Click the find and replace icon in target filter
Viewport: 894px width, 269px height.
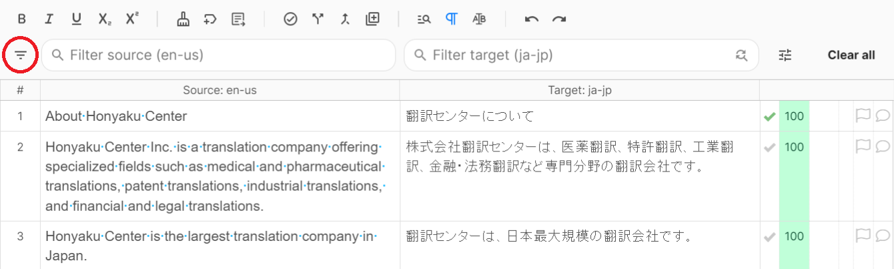pos(741,55)
